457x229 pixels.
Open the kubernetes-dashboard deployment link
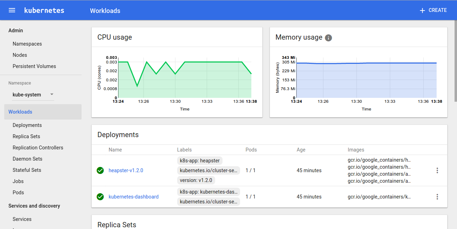coord(134,197)
